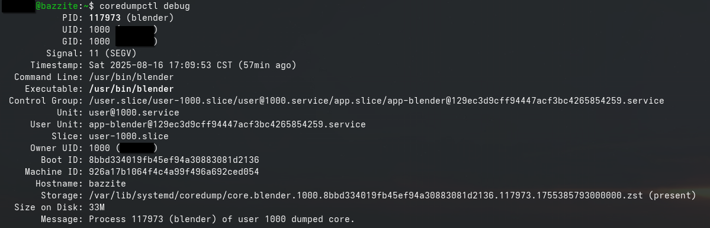Screen dimensions: 710x228
Task: Click the bold Executable path /usr/bin/blender
Action: pyautogui.click(x=131, y=89)
